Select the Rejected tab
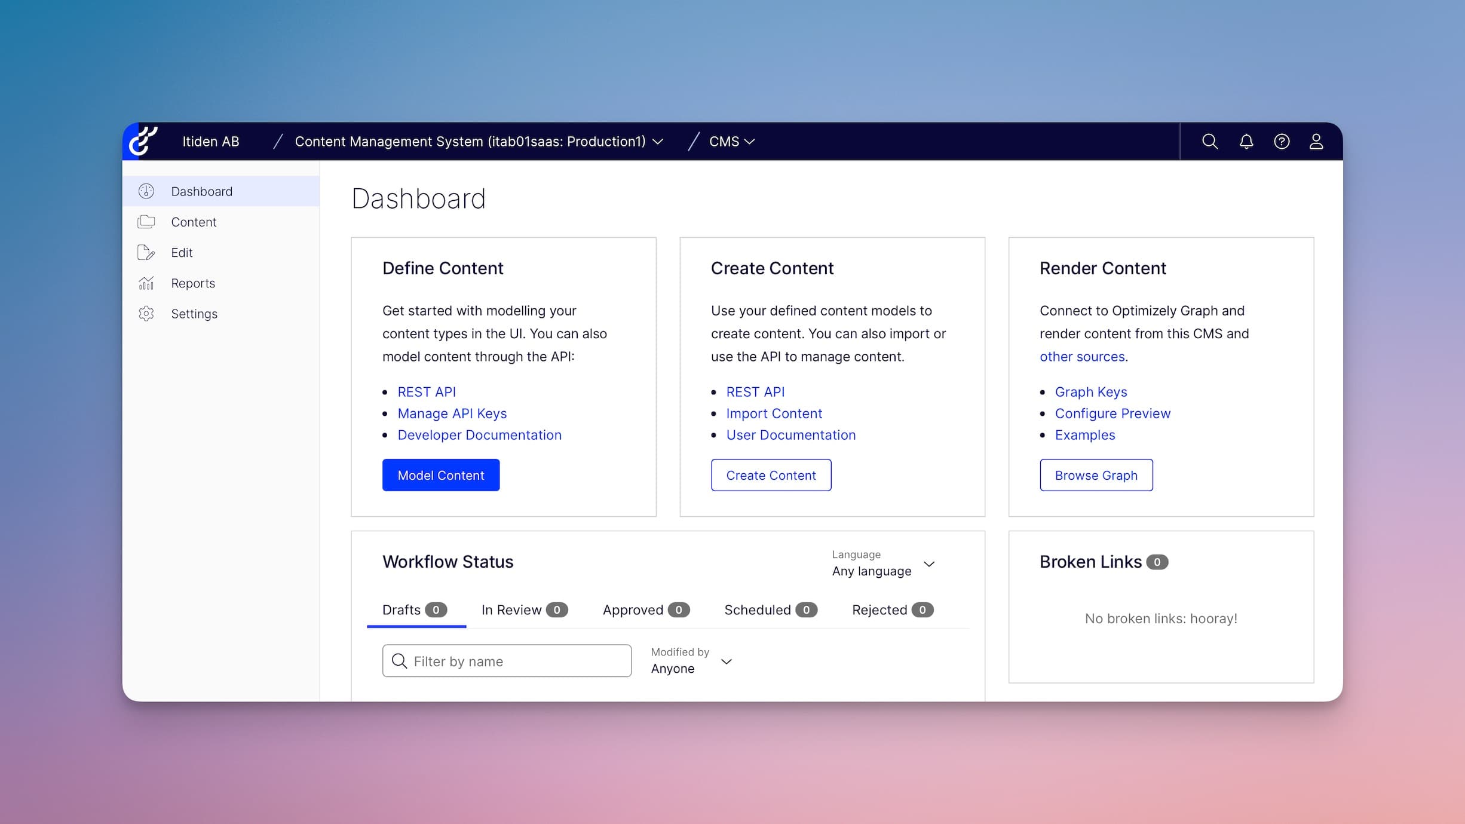This screenshot has height=824, width=1465. [x=892, y=610]
